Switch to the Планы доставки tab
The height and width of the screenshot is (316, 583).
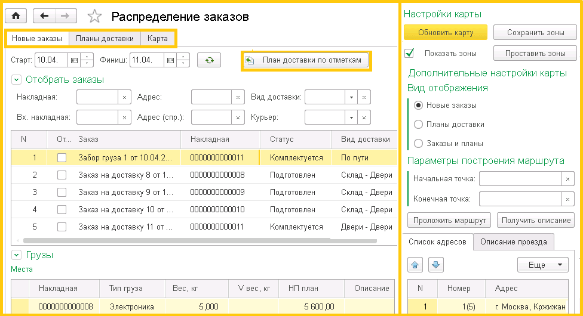[105, 39]
